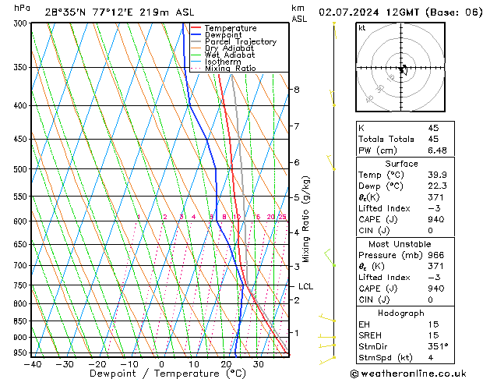Click the red Temperature legend line swatch
Viewport: 490px width, 379px height.
pyautogui.click(x=196, y=28)
